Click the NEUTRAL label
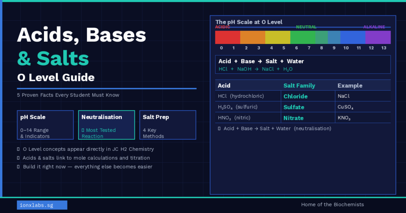The width and height of the screenshot is (406, 213). tap(306, 27)
